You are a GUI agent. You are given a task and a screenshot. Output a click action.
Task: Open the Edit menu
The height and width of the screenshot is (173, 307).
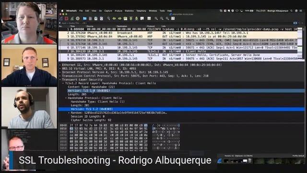(x=87, y=11)
